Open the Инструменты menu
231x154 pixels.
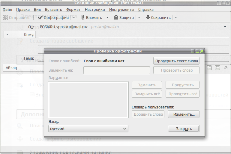coord(121,10)
